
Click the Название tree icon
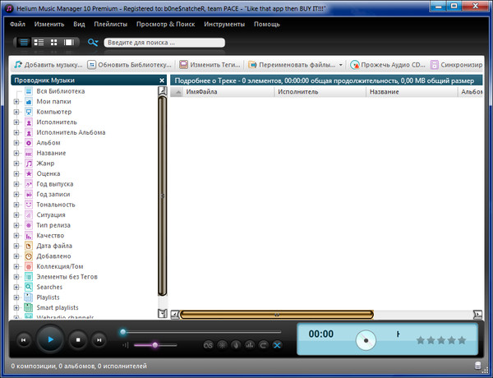[29, 153]
